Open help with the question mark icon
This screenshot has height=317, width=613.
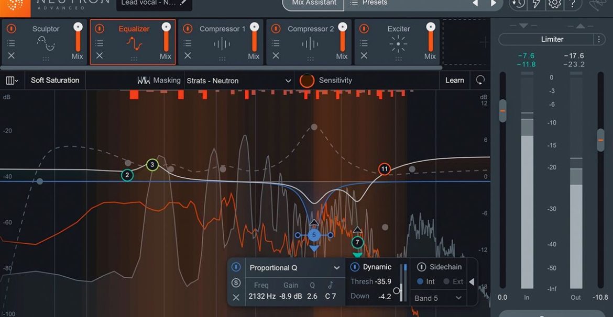[572, 4]
